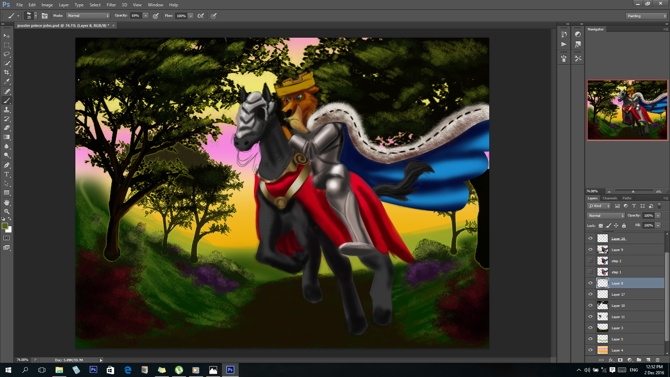Pick the Eyedropper tool

(7, 81)
